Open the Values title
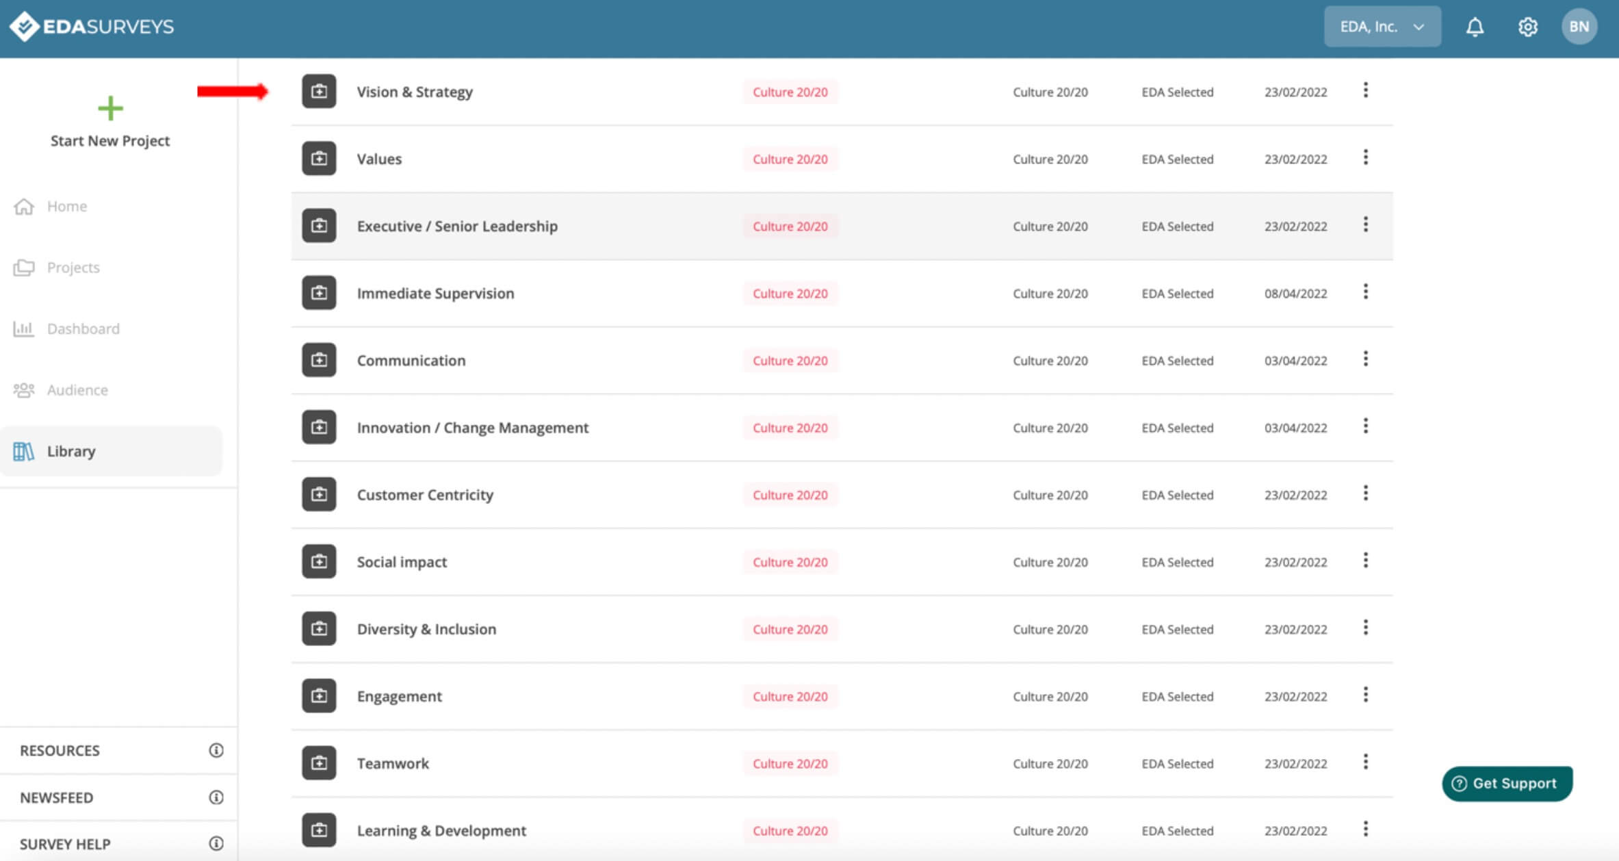The height and width of the screenshot is (861, 1619). (x=379, y=159)
